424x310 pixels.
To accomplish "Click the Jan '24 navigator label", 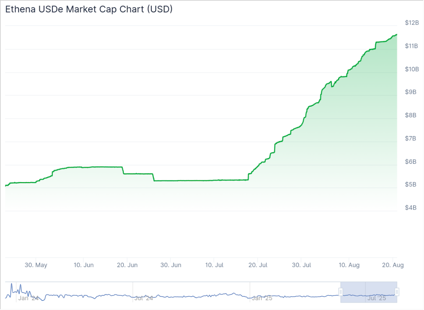I will pos(27,298).
